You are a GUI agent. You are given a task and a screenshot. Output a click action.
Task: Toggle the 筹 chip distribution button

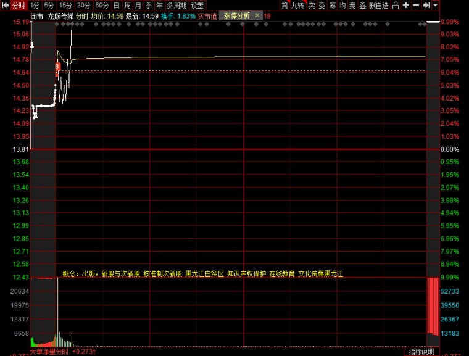[x=332, y=5]
